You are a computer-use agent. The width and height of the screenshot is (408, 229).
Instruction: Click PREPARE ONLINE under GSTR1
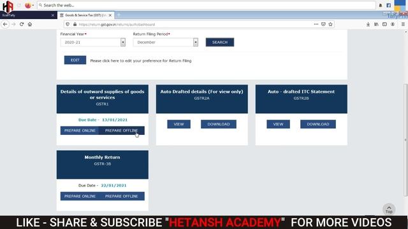(x=80, y=130)
